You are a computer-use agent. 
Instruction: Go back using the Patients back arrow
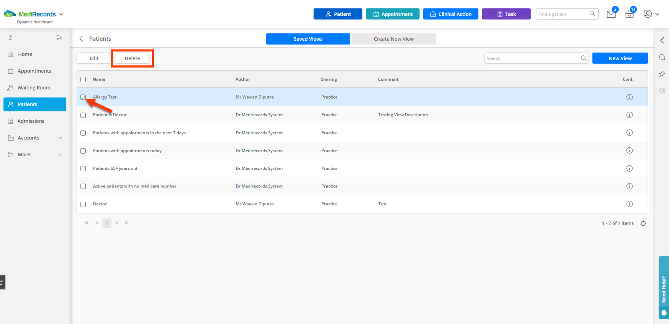click(81, 39)
